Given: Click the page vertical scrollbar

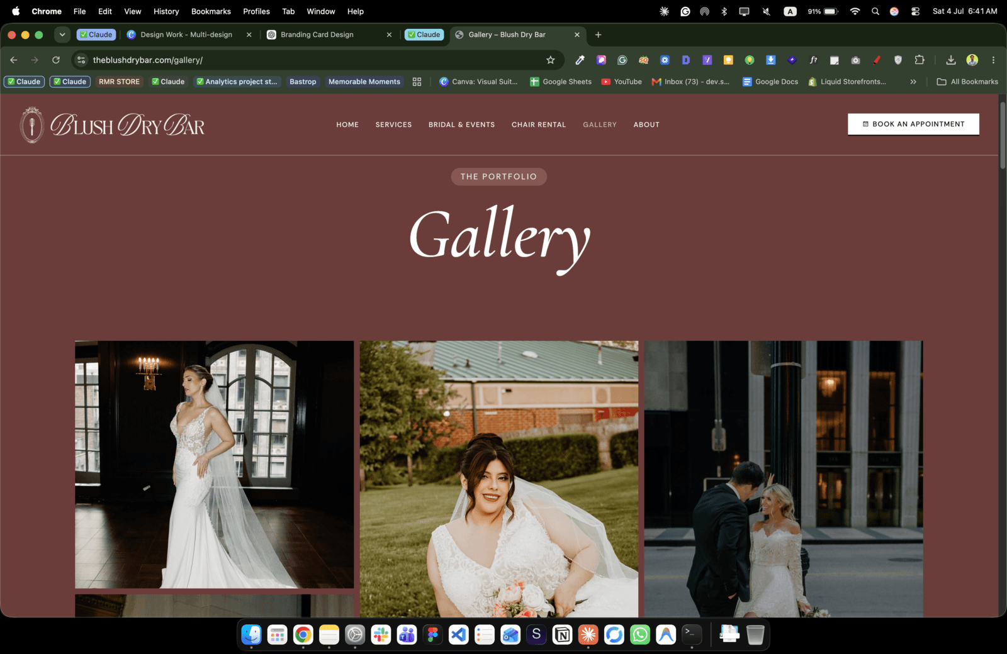Looking at the screenshot, I should tap(1003, 135).
